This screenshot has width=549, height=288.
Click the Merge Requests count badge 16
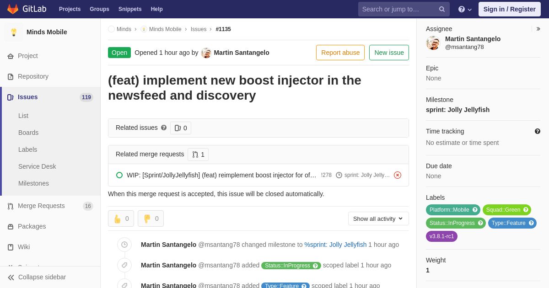88,206
